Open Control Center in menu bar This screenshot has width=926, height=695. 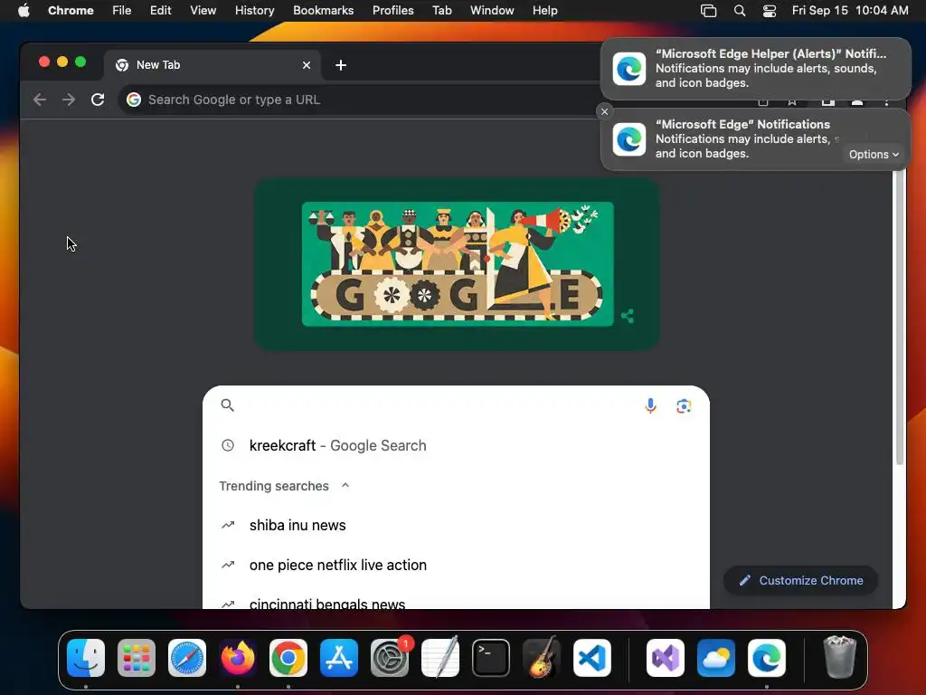coord(770,11)
